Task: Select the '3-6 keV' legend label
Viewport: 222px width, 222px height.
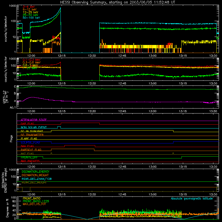Action: point(29,7)
